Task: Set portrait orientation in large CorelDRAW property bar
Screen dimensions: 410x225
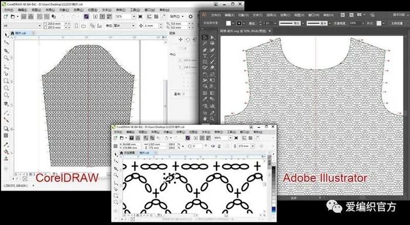Action: point(76,26)
